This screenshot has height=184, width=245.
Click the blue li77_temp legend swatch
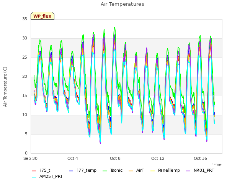[x=71, y=171]
